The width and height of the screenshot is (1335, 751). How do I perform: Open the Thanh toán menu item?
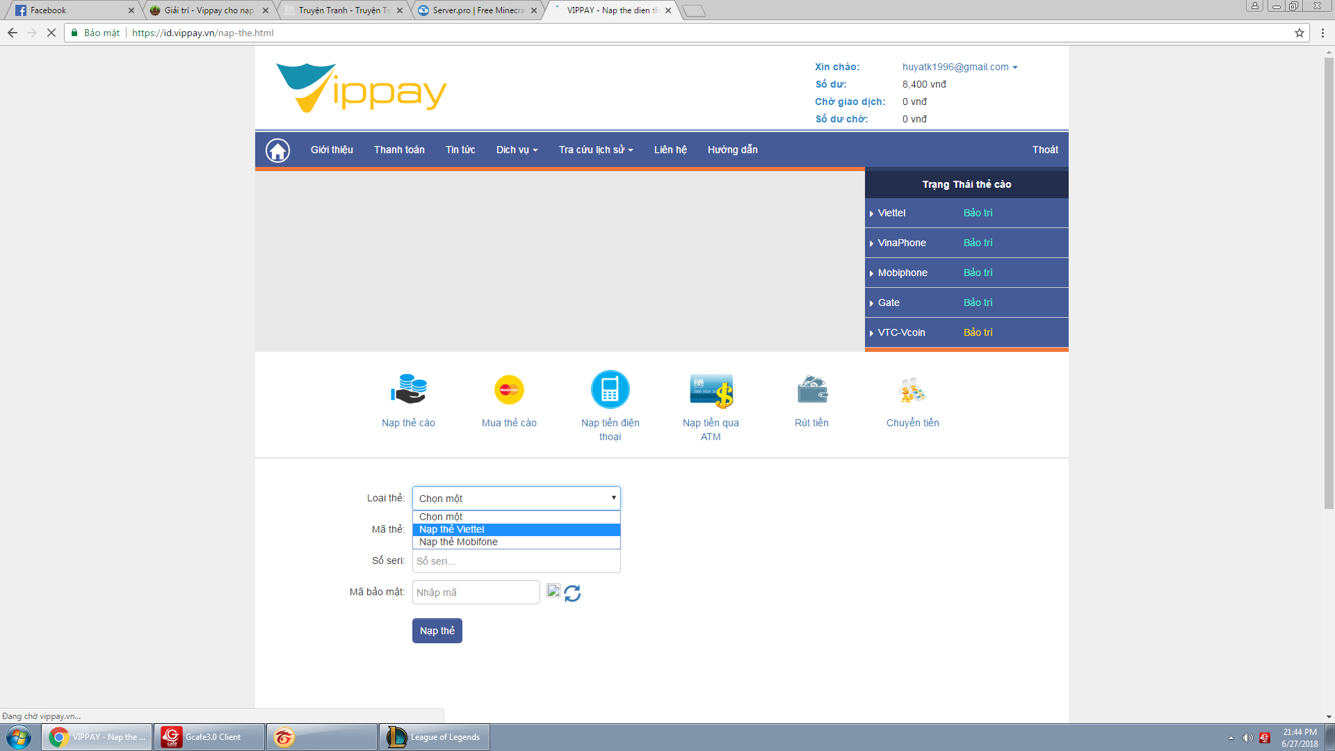point(399,150)
